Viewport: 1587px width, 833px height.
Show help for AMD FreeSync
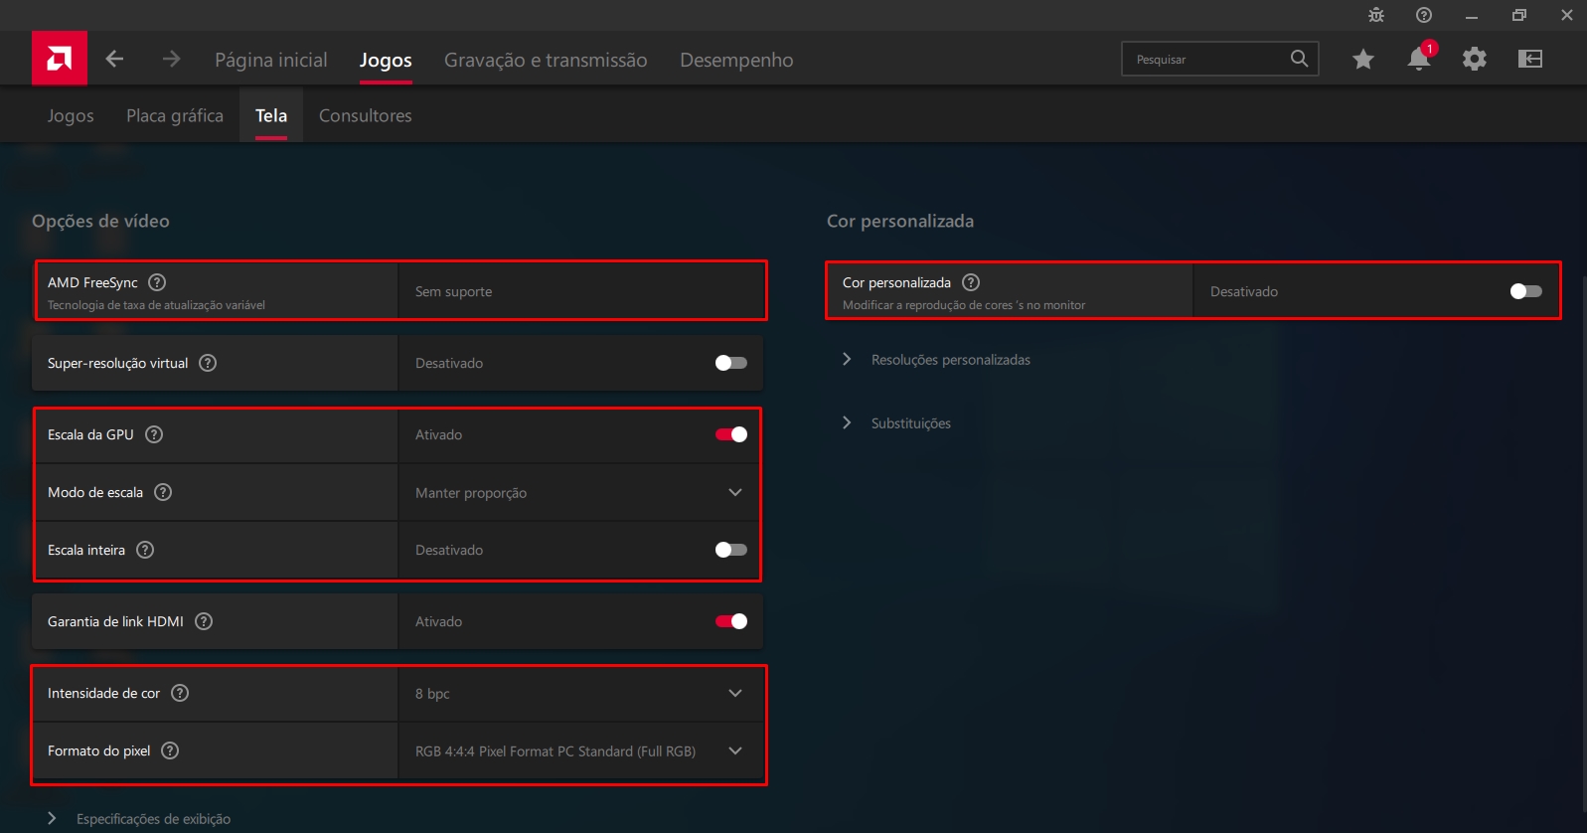157,282
